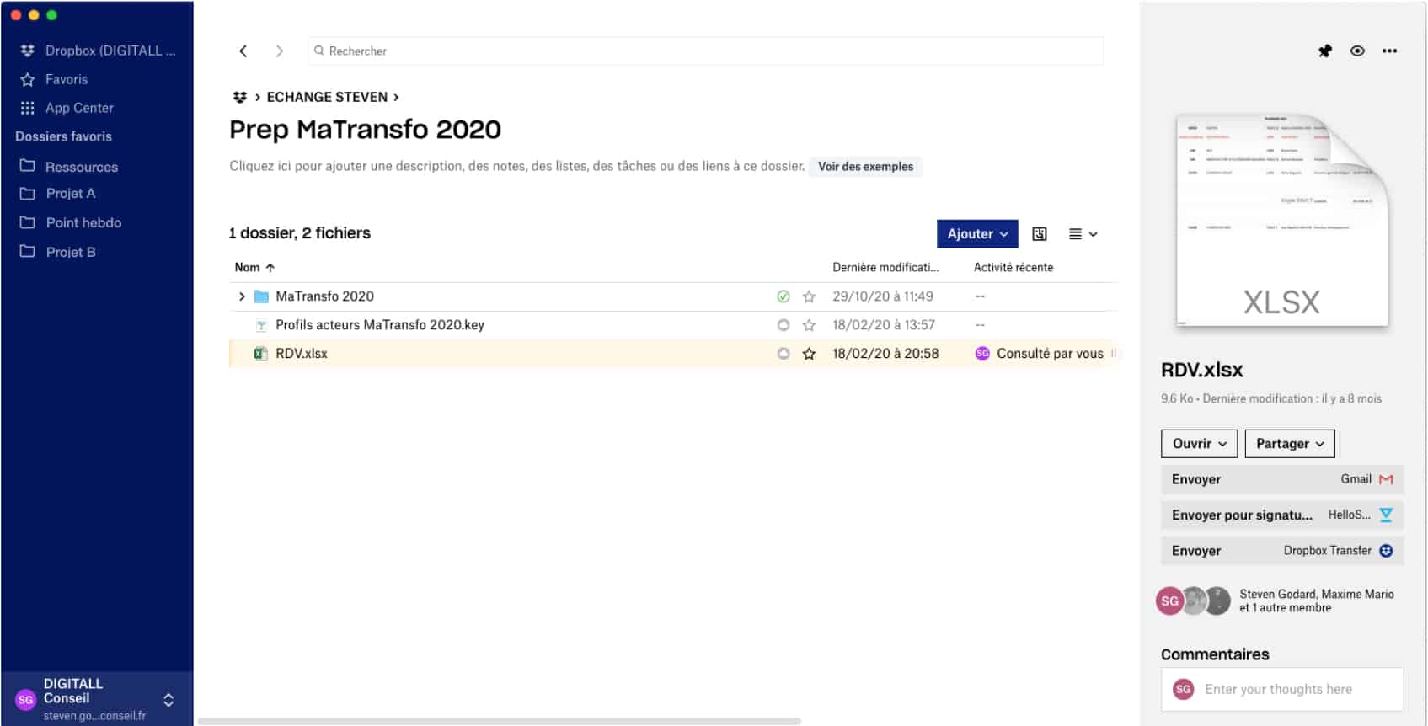
Task: Open the Ressources favorite folder
Action: (69, 167)
